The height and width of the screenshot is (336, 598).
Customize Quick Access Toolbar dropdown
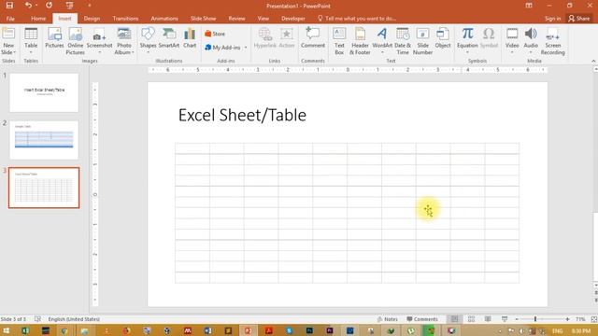(90, 6)
